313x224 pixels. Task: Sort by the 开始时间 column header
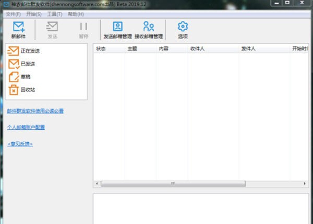299,48
